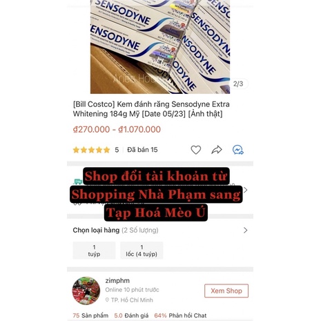321x321 pixels.
Task: Click the Sensodyne product photo
Action: [160, 47]
